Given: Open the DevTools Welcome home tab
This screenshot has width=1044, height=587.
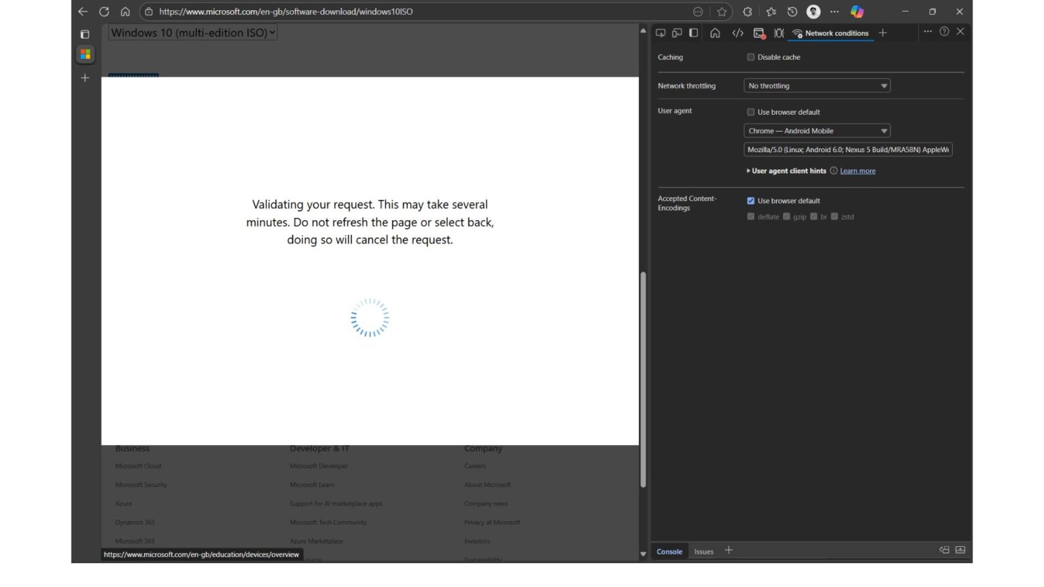Looking at the screenshot, I should click(x=715, y=33).
